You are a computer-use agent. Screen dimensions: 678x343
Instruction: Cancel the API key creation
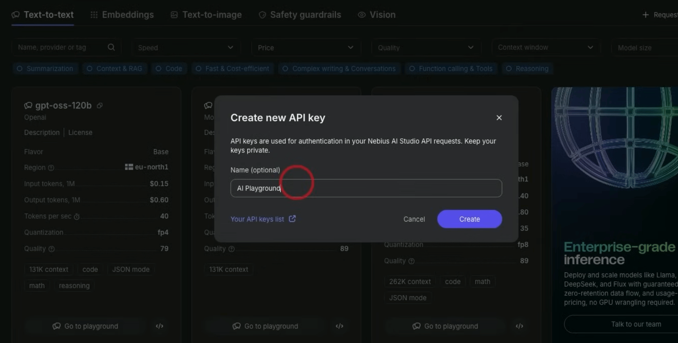click(x=414, y=219)
